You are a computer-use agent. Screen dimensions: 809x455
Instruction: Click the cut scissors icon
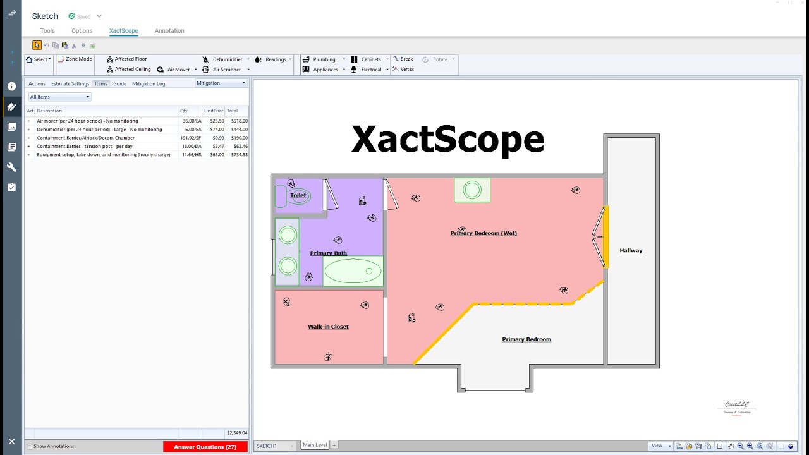tap(74, 45)
